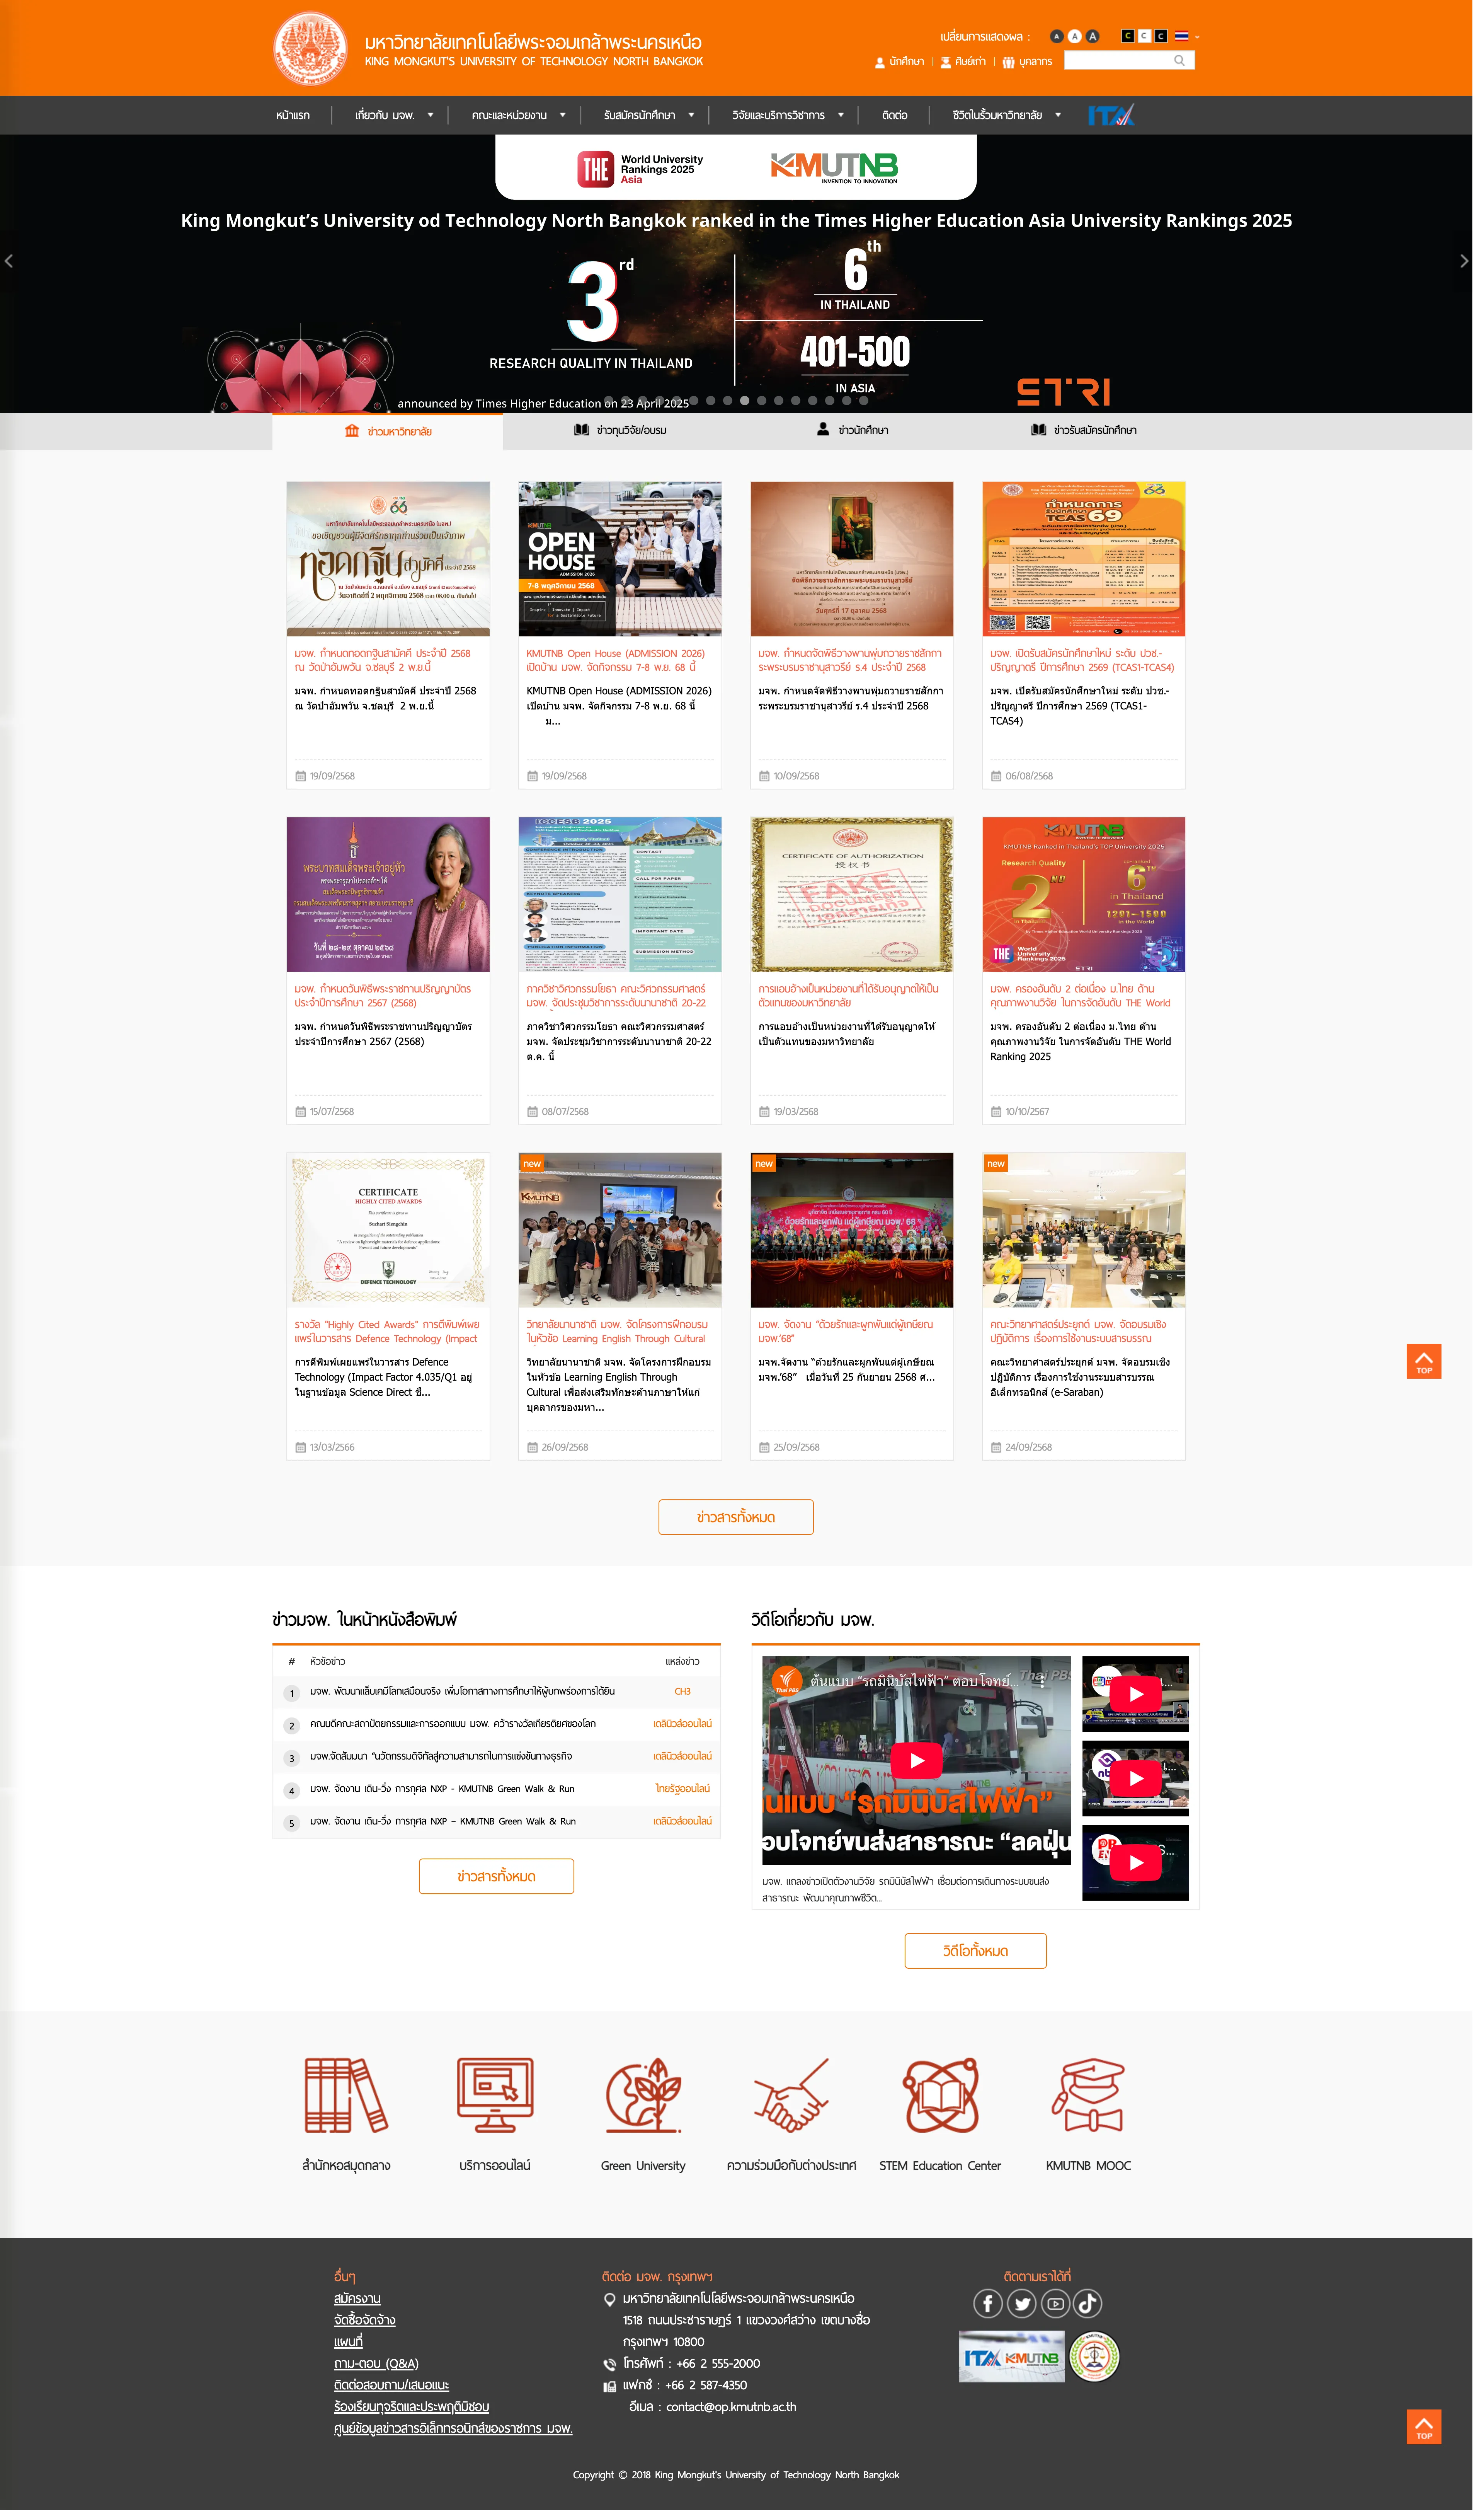The image size is (1484, 2510).
Task: Play the bottom side video thumbnail
Action: tap(1136, 1863)
